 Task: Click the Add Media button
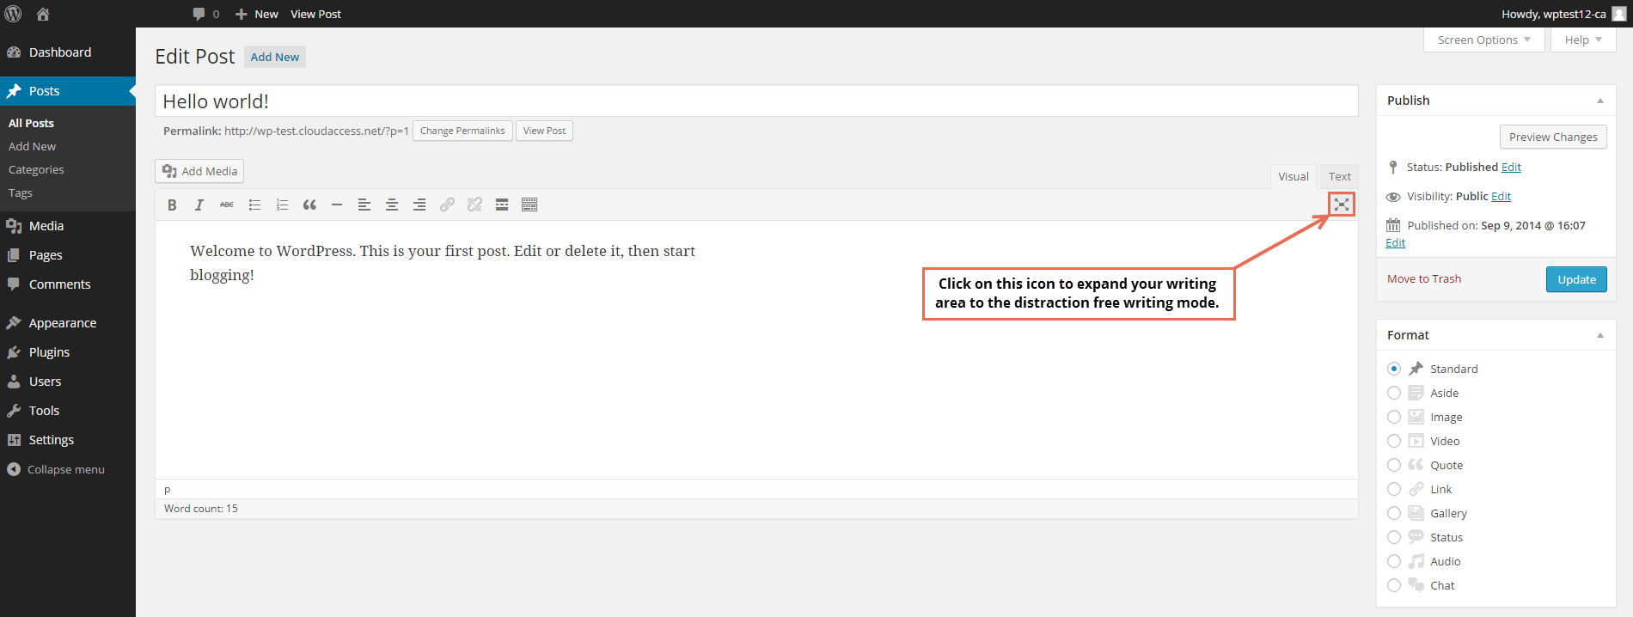pos(199,171)
